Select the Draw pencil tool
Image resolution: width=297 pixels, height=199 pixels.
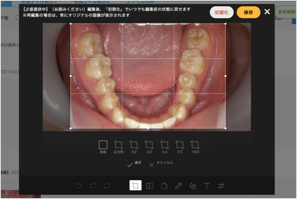[179, 186]
